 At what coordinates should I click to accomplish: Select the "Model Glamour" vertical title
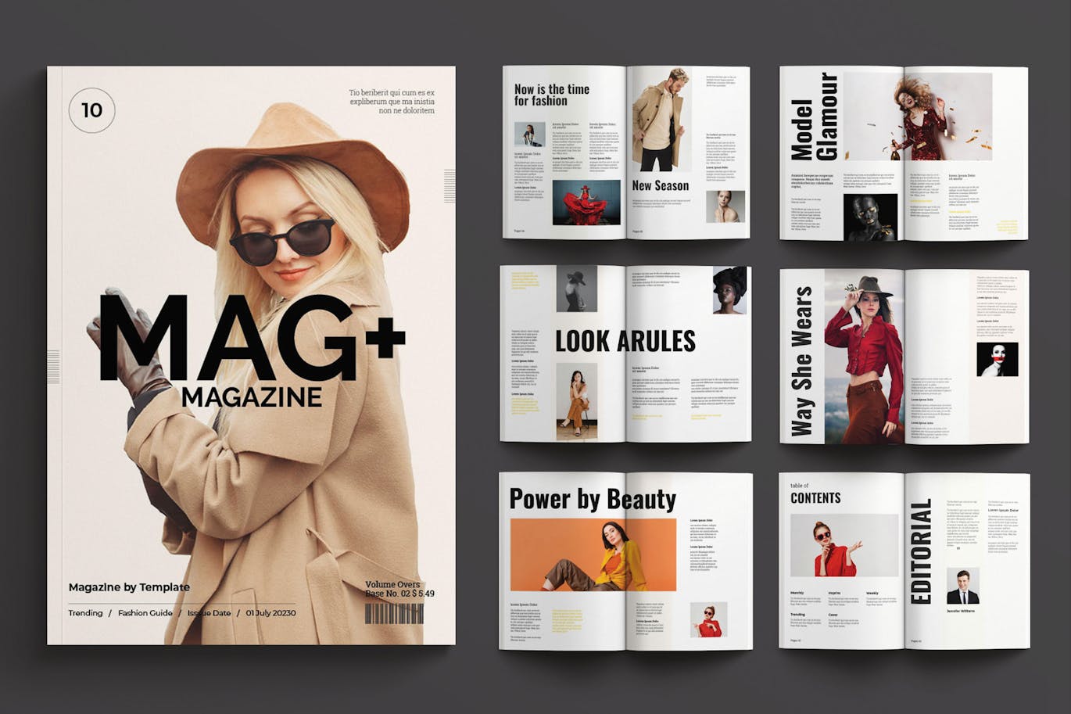[x=814, y=117]
